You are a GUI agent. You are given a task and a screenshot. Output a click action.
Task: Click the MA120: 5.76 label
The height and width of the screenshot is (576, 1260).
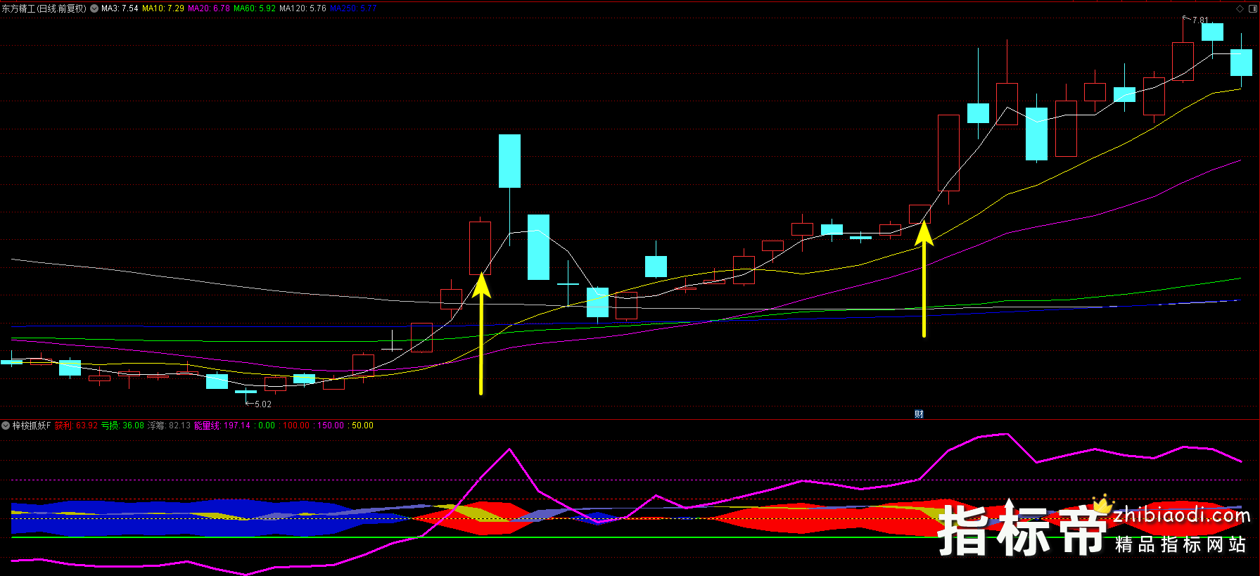(x=303, y=8)
